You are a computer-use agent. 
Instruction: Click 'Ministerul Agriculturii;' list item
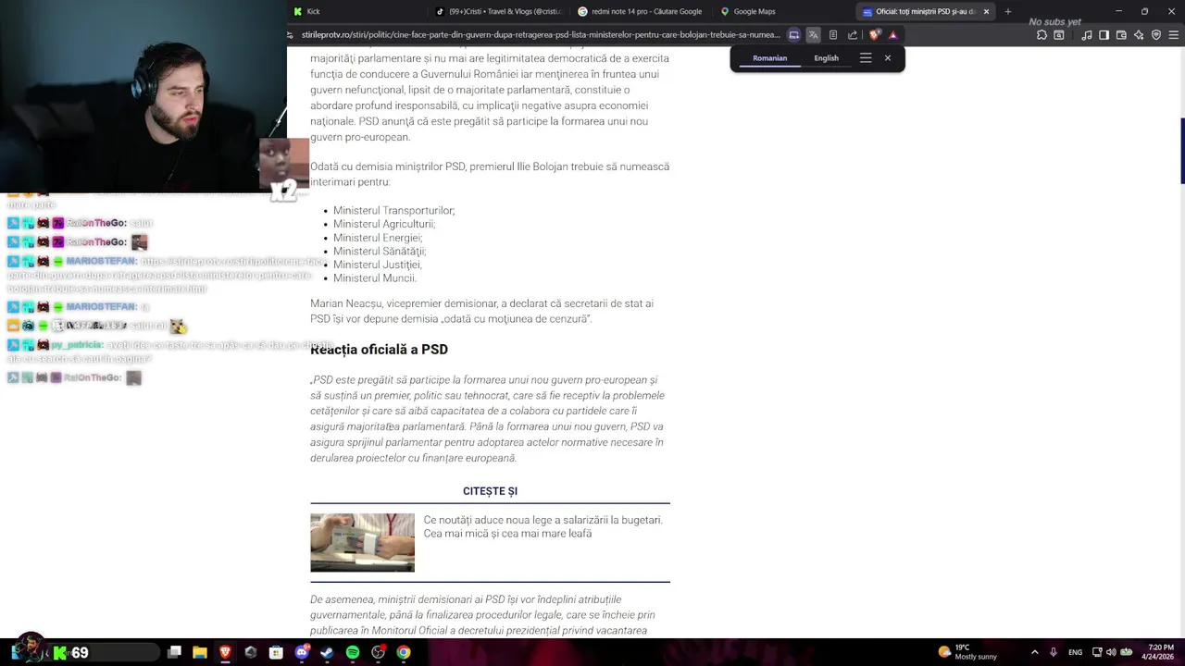(x=384, y=224)
